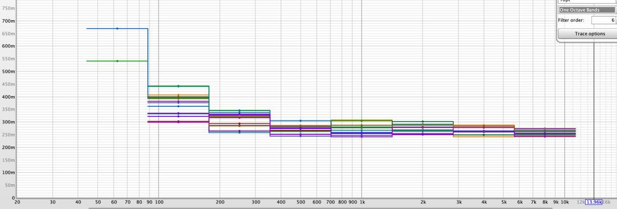Screen dimensions: 617x209
Task: Click the 2k label on frequency axis
Action: click(x=423, y=201)
